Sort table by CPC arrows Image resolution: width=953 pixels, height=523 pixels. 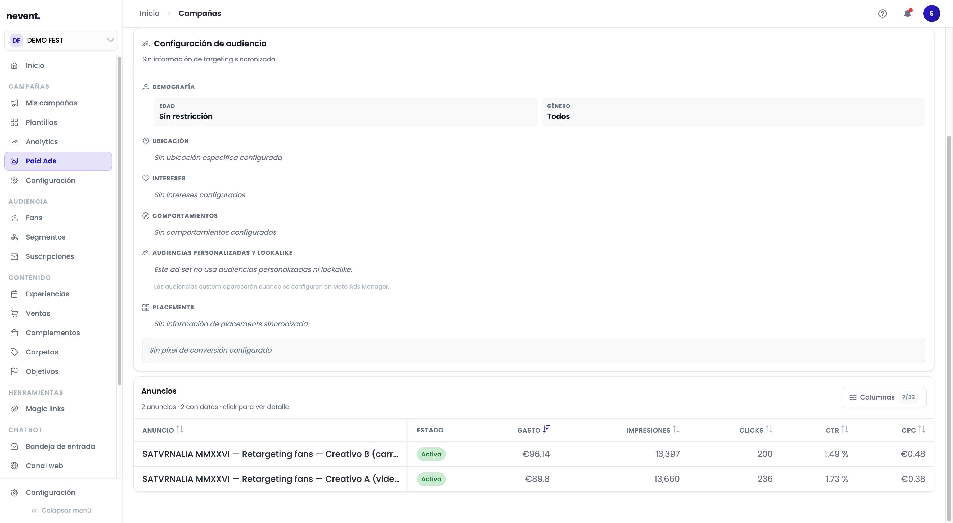tap(921, 429)
